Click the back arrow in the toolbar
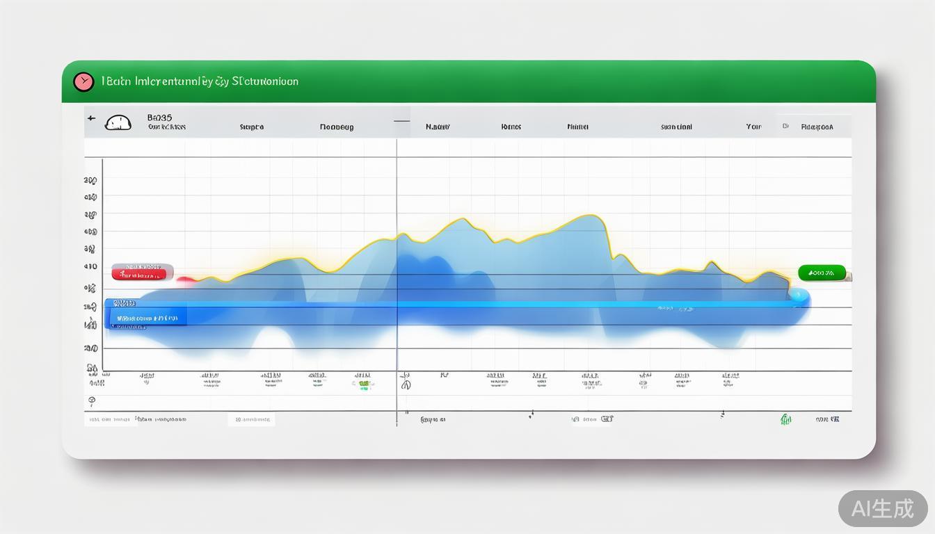The image size is (935, 534). pyautogui.click(x=91, y=118)
